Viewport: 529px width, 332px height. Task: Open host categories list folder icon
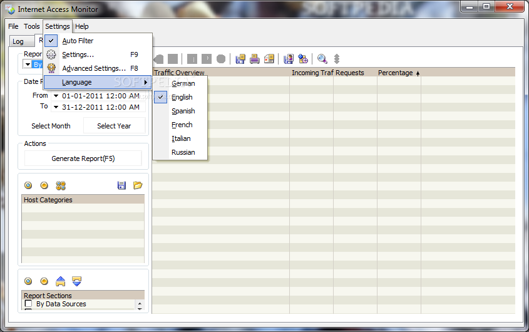point(138,185)
